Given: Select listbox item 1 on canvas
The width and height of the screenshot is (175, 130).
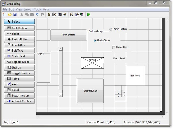Looking at the screenshot, I should (x=118, y=93).
